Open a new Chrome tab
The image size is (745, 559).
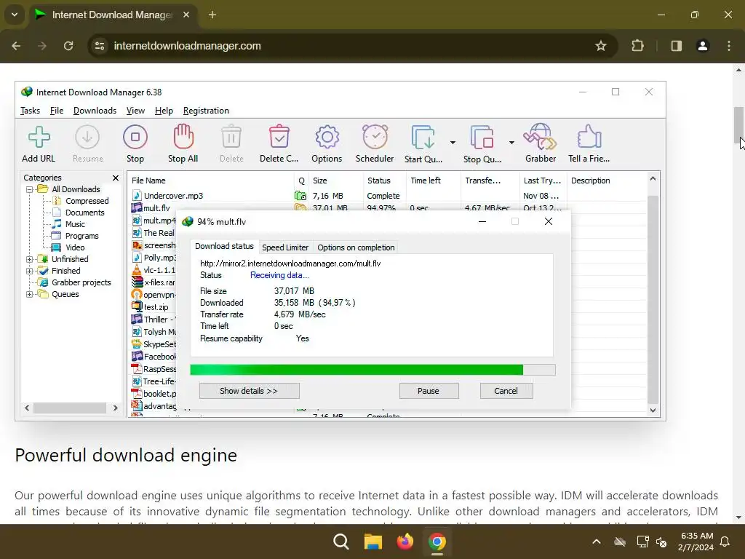point(212,15)
